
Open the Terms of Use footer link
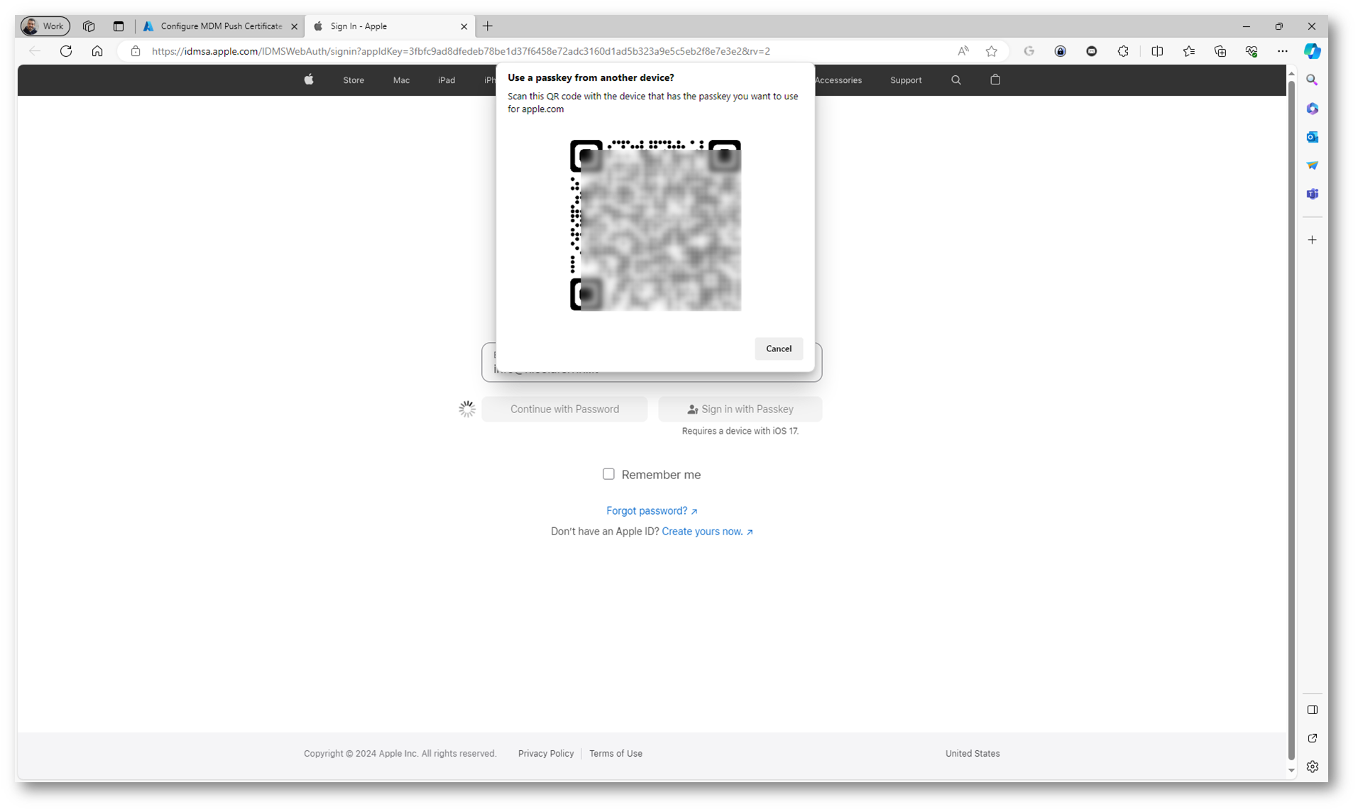pyautogui.click(x=615, y=754)
